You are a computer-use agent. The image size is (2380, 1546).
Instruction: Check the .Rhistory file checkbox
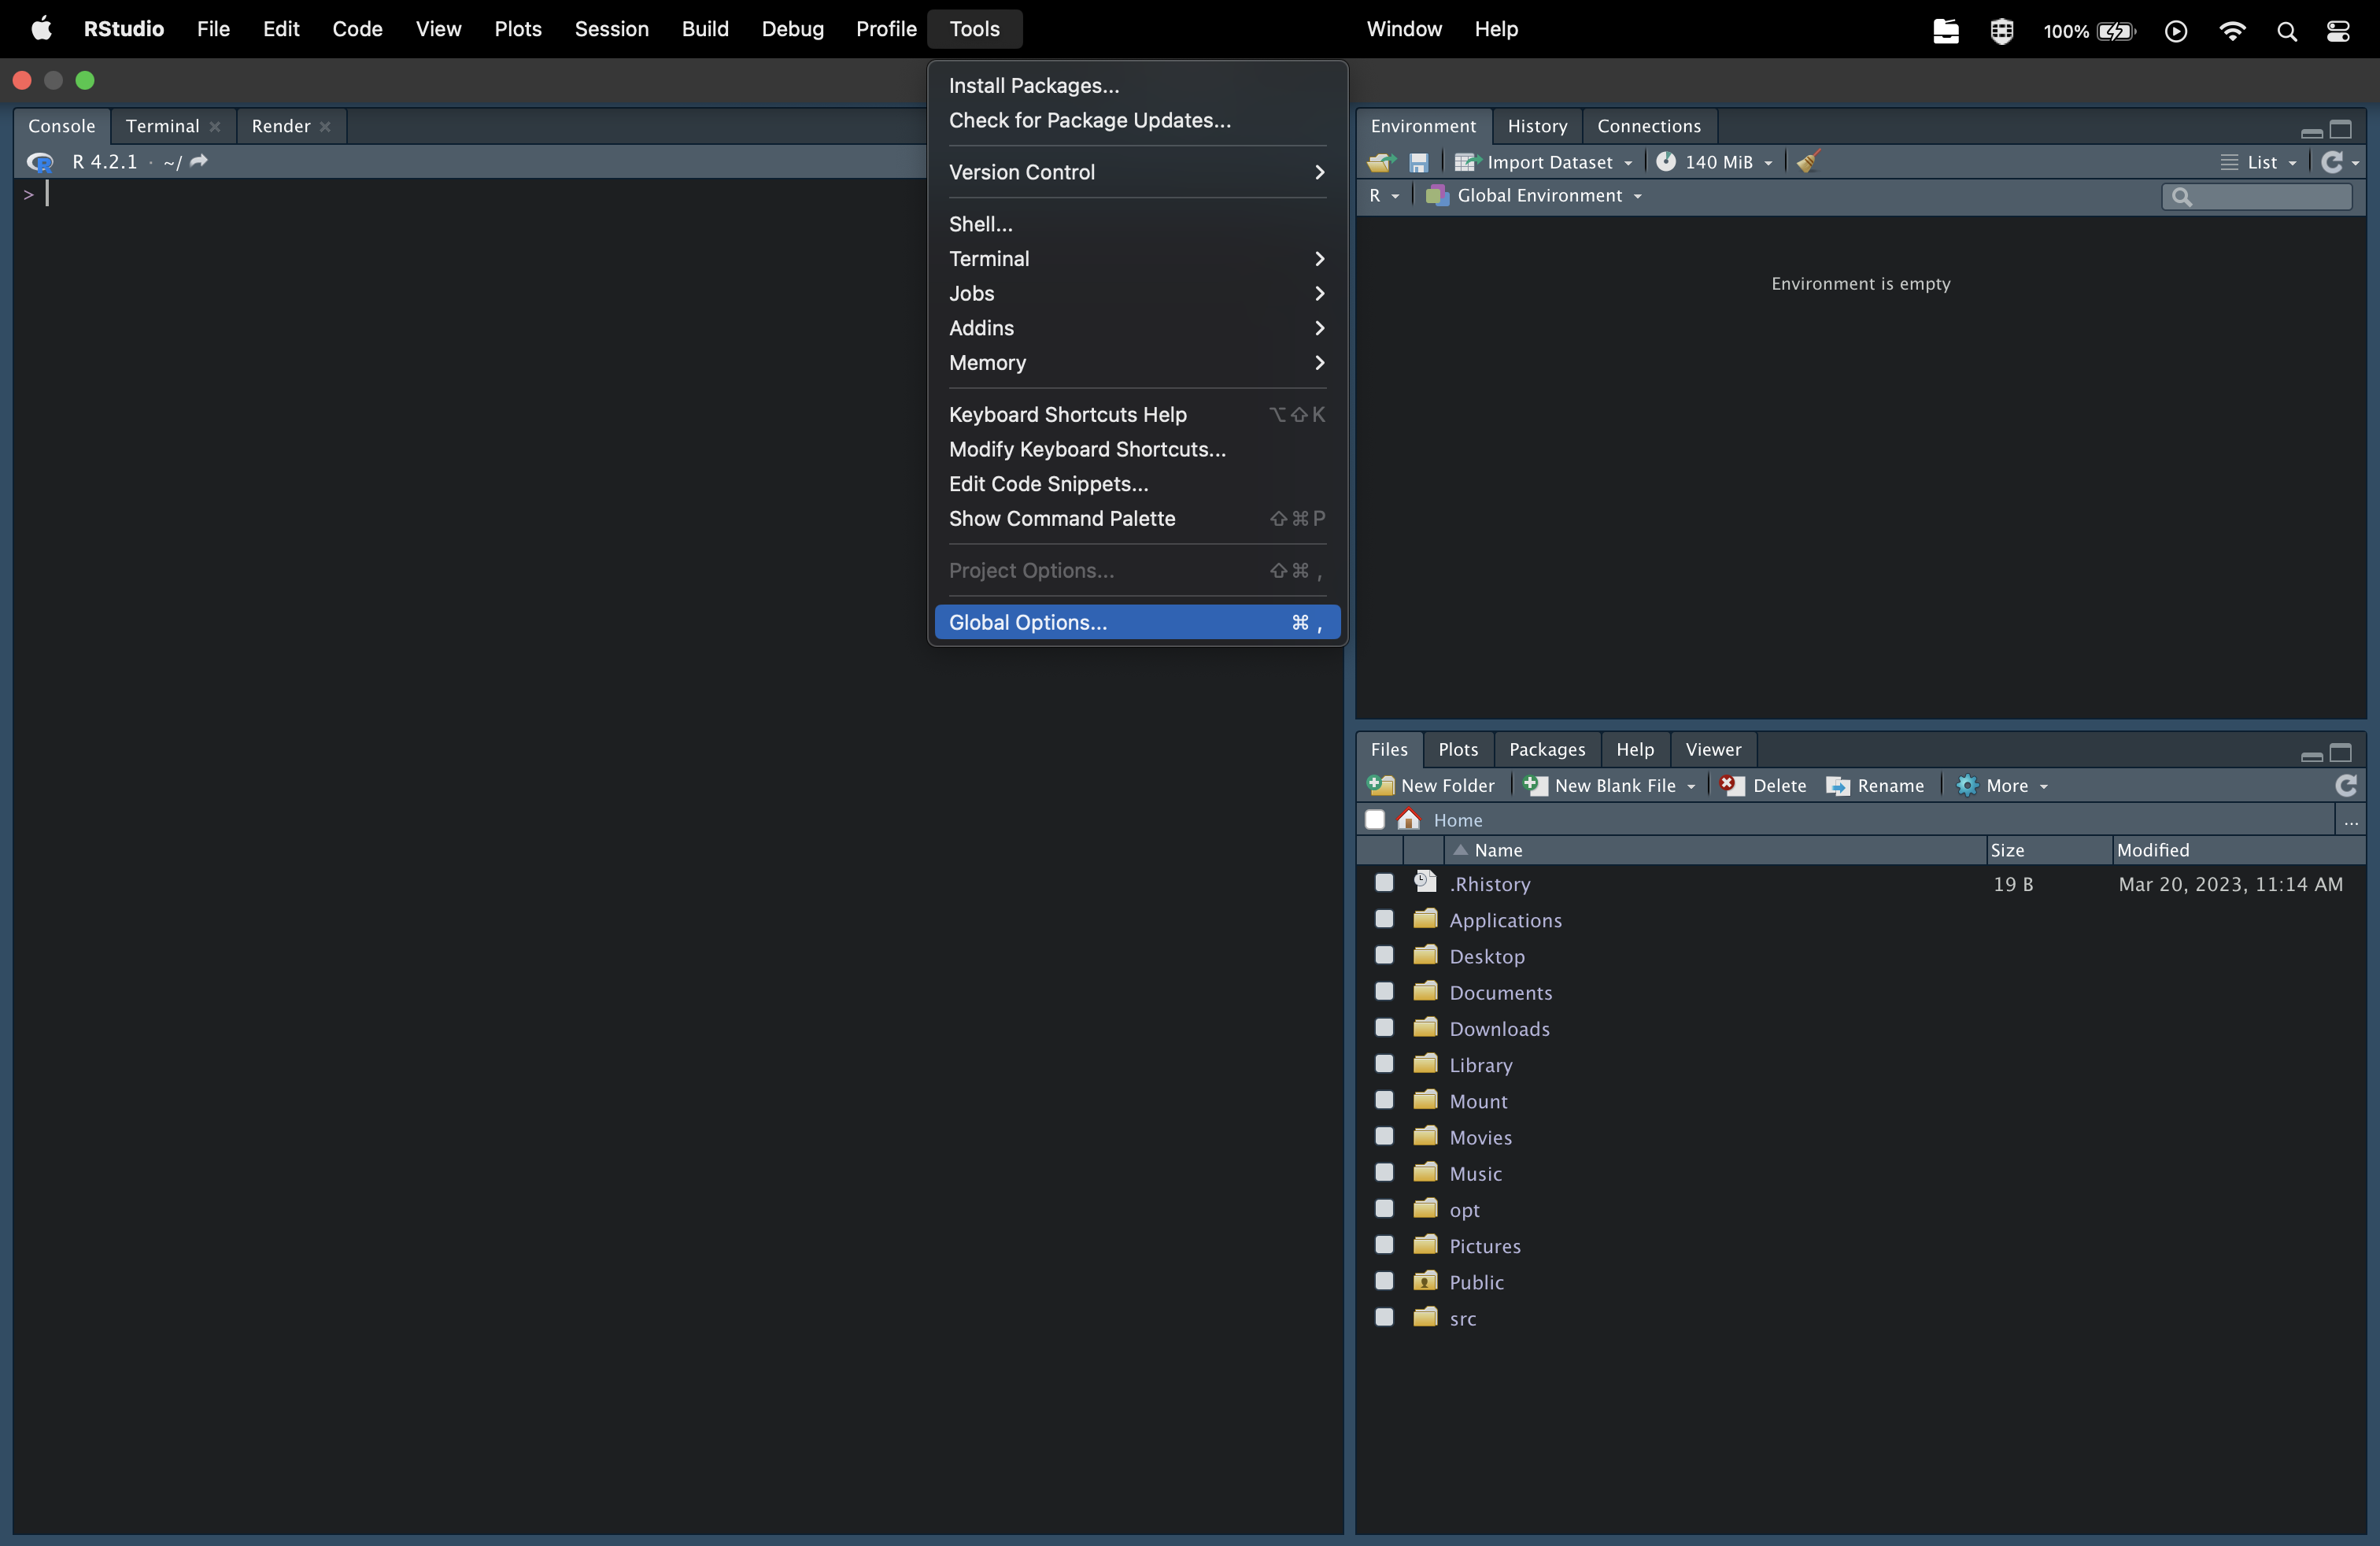click(x=1384, y=883)
